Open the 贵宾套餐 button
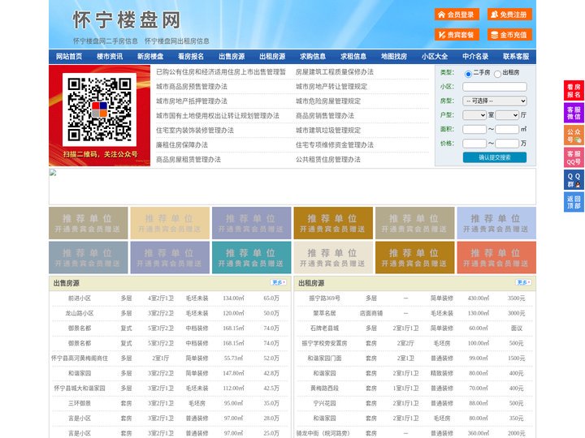 (457, 35)
